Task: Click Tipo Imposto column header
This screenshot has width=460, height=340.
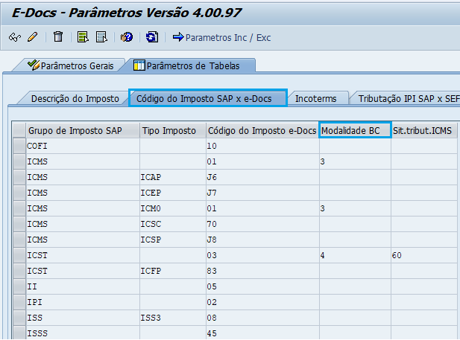Action: (x=173, y=131)
